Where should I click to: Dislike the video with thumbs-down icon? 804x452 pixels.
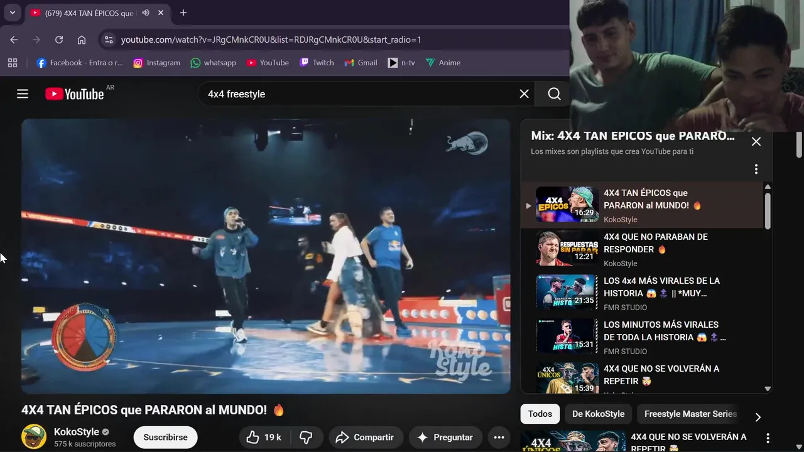click(307, 437)
